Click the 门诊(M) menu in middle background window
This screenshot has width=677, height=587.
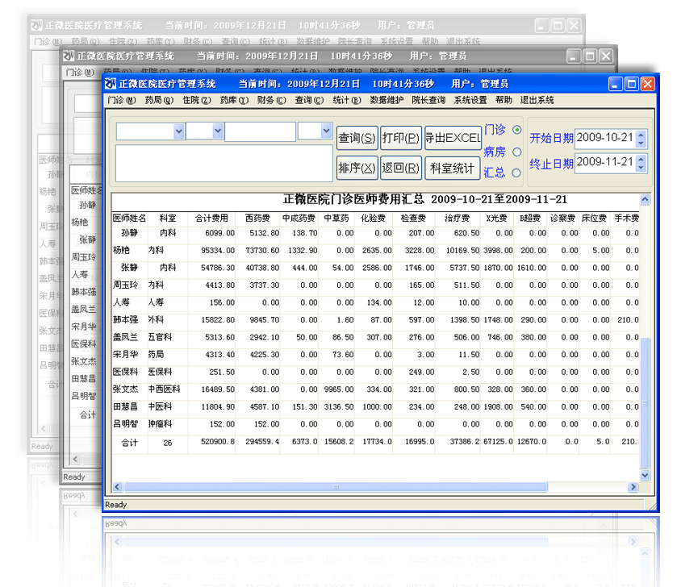pos(79,72)
